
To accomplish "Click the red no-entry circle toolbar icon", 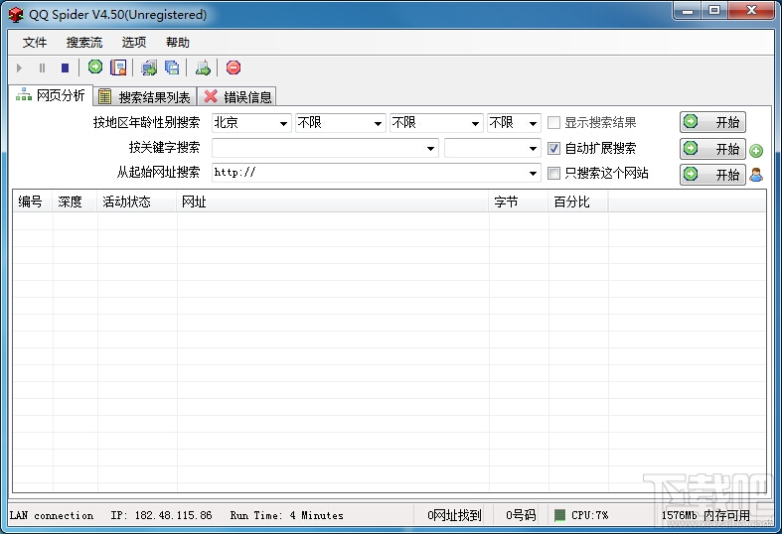I will 233,67.
